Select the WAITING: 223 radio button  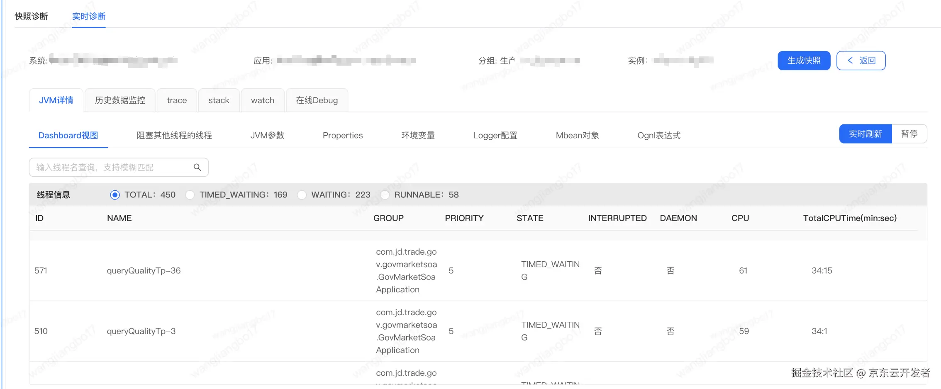point(302,195)
